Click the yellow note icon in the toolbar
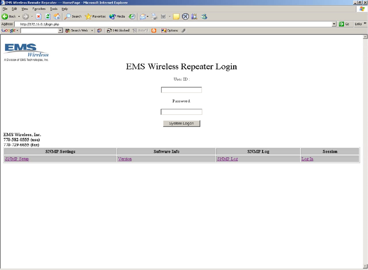 point(176,16)
